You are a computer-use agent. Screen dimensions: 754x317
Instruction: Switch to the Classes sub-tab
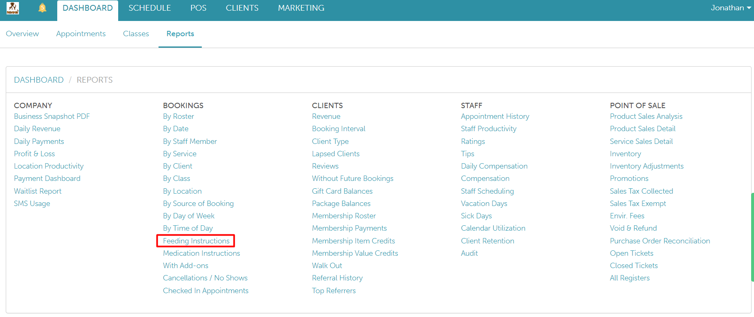pos(136,34)
